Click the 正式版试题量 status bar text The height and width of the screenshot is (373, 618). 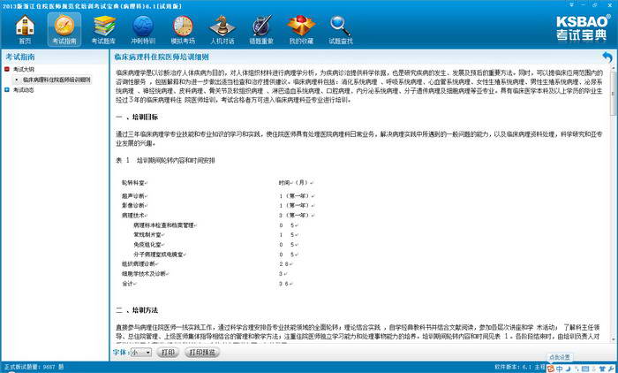tap(34, 367)
